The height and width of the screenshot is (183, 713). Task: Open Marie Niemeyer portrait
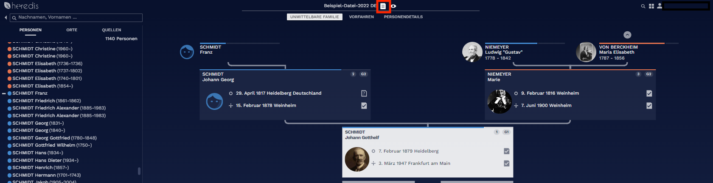(x=500, y=101)
